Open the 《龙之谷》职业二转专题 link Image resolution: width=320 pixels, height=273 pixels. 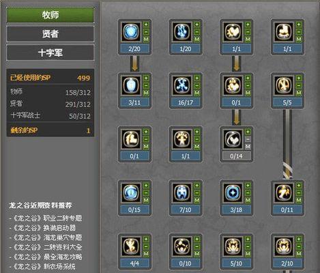point(48,218)
